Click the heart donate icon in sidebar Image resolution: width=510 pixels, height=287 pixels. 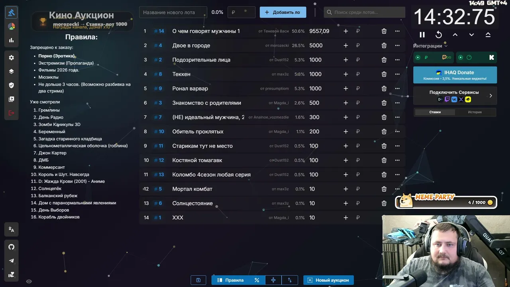coord(11,274)
